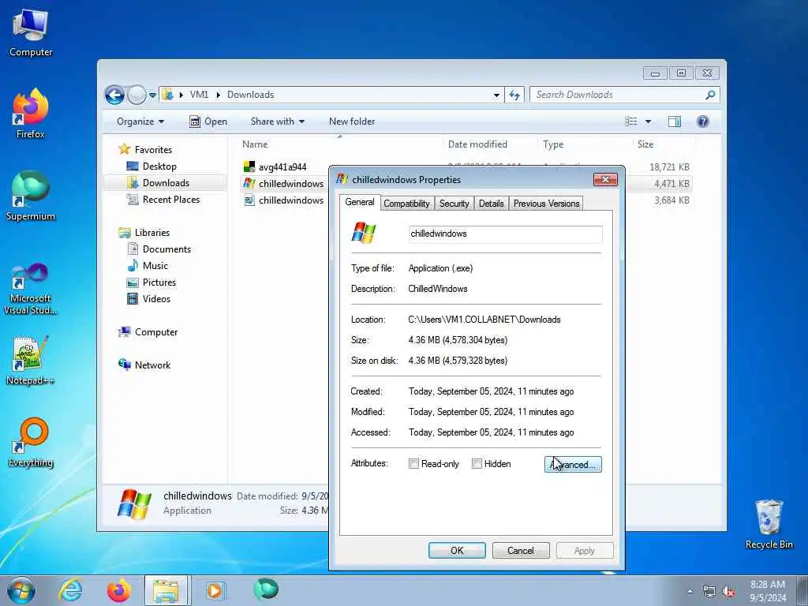808x606 pixels.
Task: Switch to the General tab
Action: (x=360, y=203)
